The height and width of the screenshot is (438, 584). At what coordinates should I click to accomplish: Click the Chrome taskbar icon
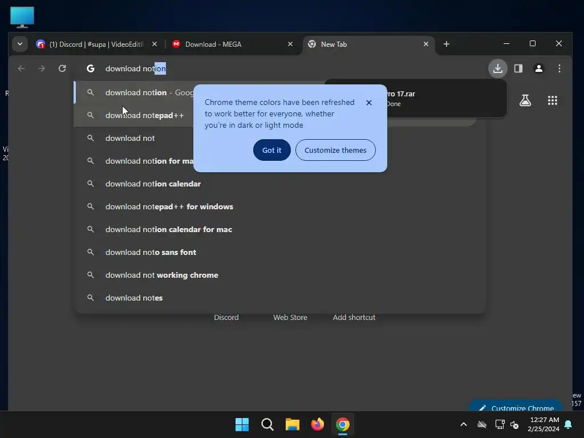click(x=343, y=424)
